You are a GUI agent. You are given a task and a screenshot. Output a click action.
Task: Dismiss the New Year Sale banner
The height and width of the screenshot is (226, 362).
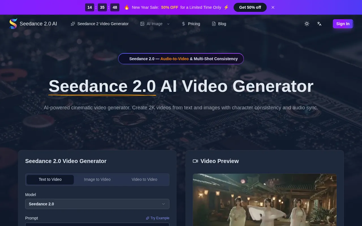[273, 7]
